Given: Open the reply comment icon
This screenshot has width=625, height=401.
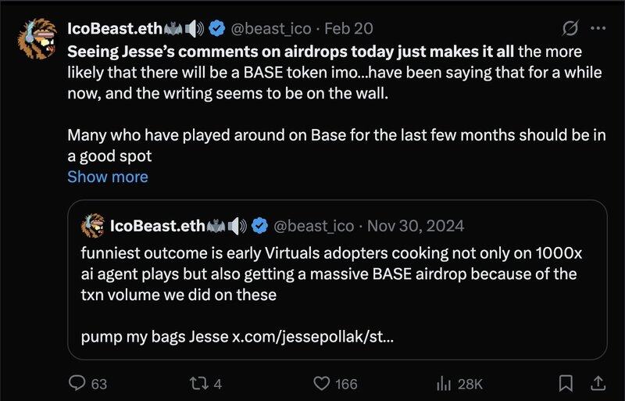Looking at the screenshot, I should (77, 383).
